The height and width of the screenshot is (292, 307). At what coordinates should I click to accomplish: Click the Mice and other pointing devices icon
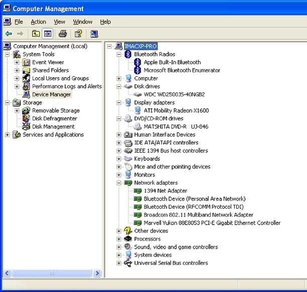point(128,167)
